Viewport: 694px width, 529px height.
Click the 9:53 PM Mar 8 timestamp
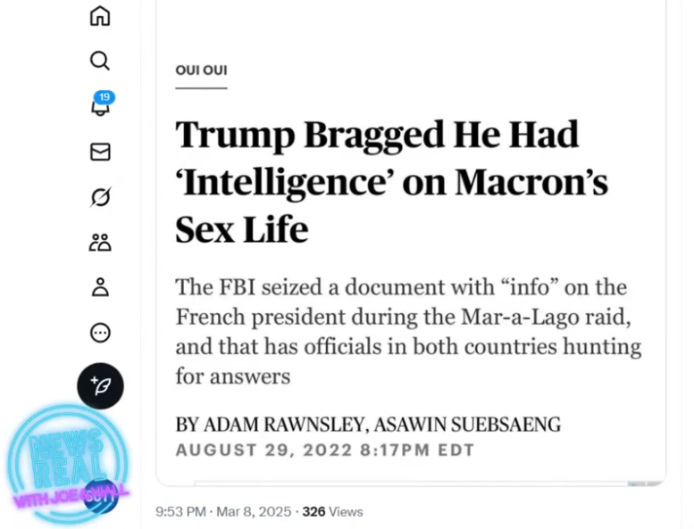(x=223, y=512)
